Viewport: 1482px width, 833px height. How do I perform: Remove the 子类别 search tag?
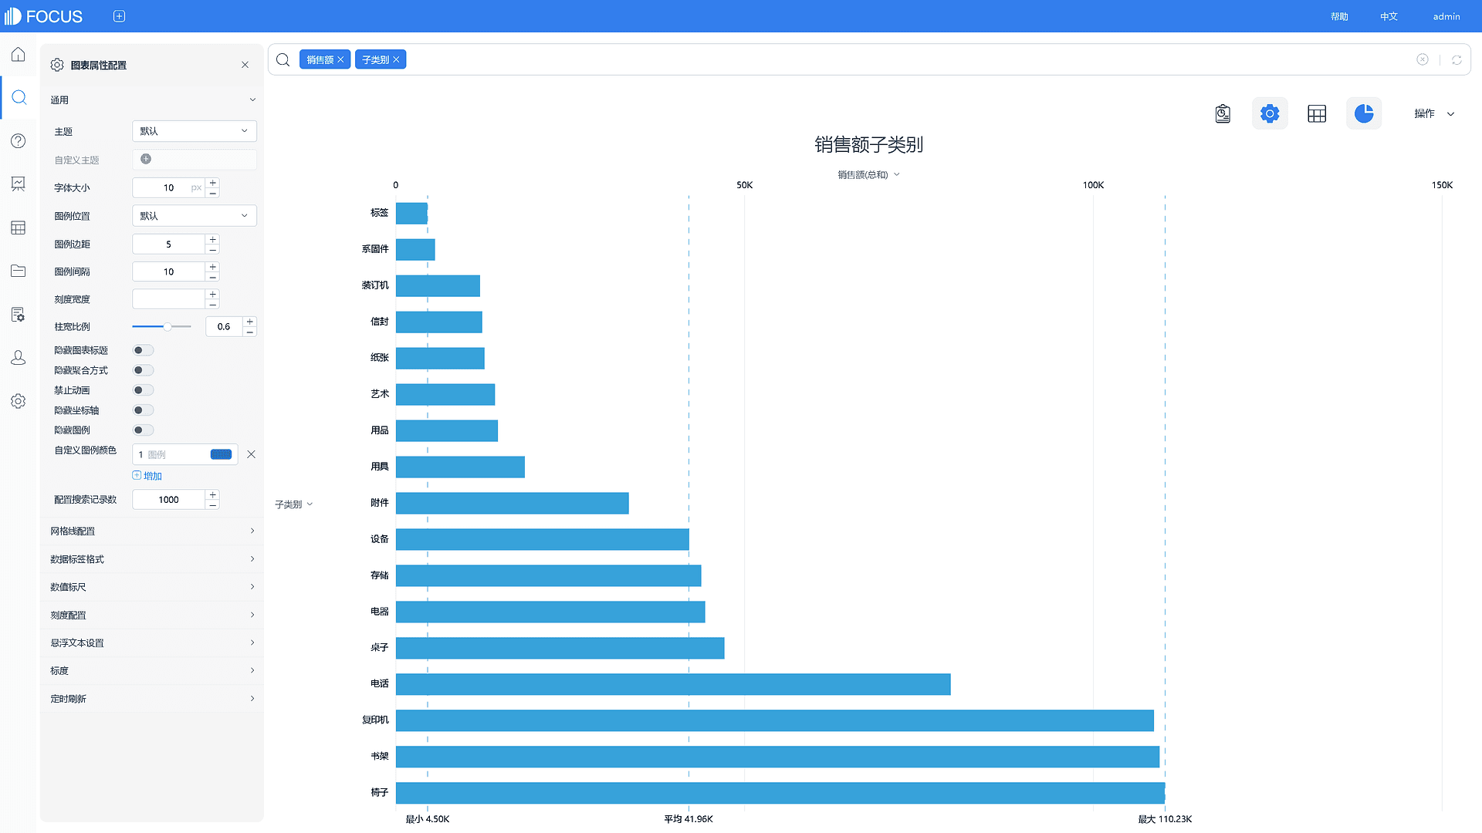(x=396, y=59)
